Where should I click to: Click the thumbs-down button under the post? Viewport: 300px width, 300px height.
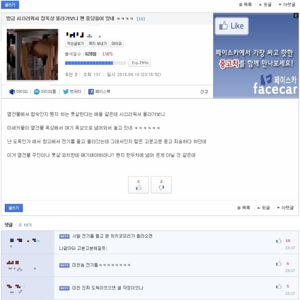click(161, 184)
